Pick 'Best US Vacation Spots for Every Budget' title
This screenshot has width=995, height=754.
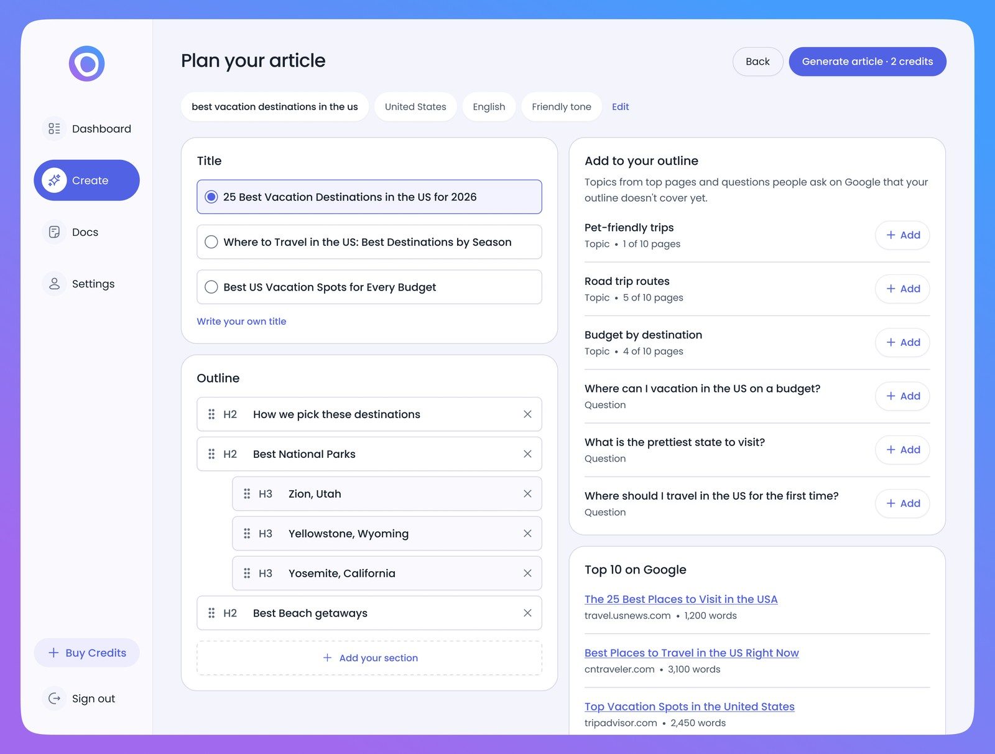point(369,287)
